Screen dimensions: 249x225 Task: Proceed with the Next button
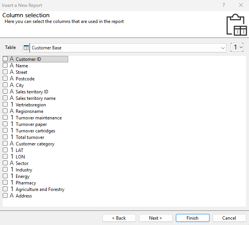[156, 218]
